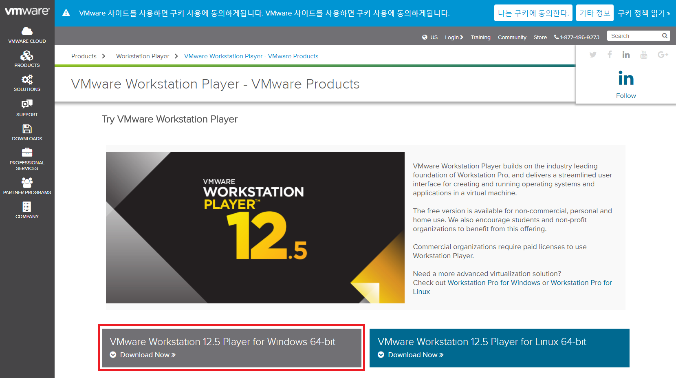Image resolution: width=676 pixels, height=378 pixels.
Task: Open the Training link
Action: 480,37
